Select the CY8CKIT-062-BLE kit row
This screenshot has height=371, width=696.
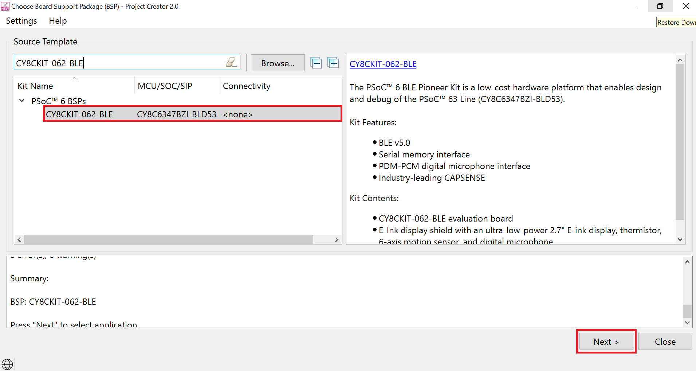pyautogui.click(x=192, y=114)
